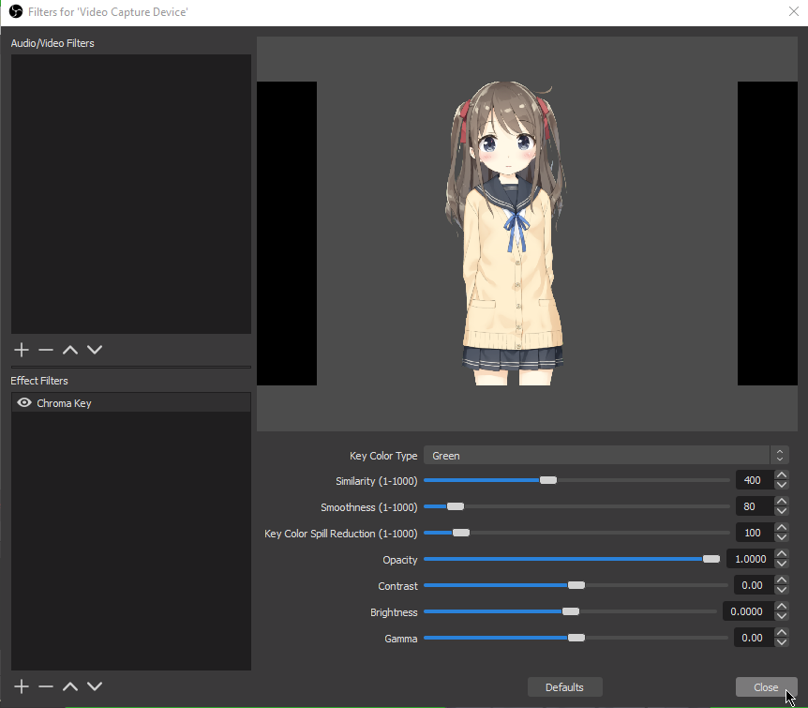Move Effect filter up in list
Screen dimensions: 808x708
70,686
